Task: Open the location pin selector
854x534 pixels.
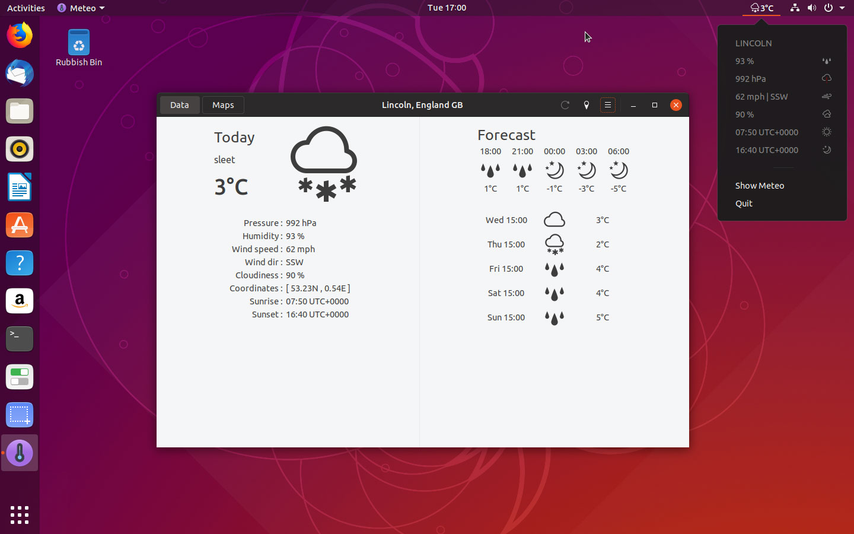Action: (586, 105)
